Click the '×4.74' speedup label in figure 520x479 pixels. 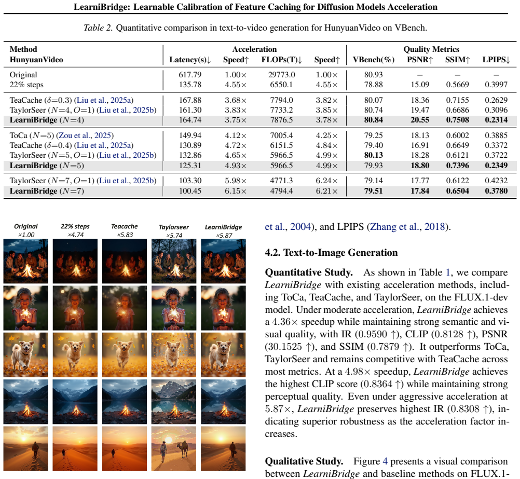[75, 235]
